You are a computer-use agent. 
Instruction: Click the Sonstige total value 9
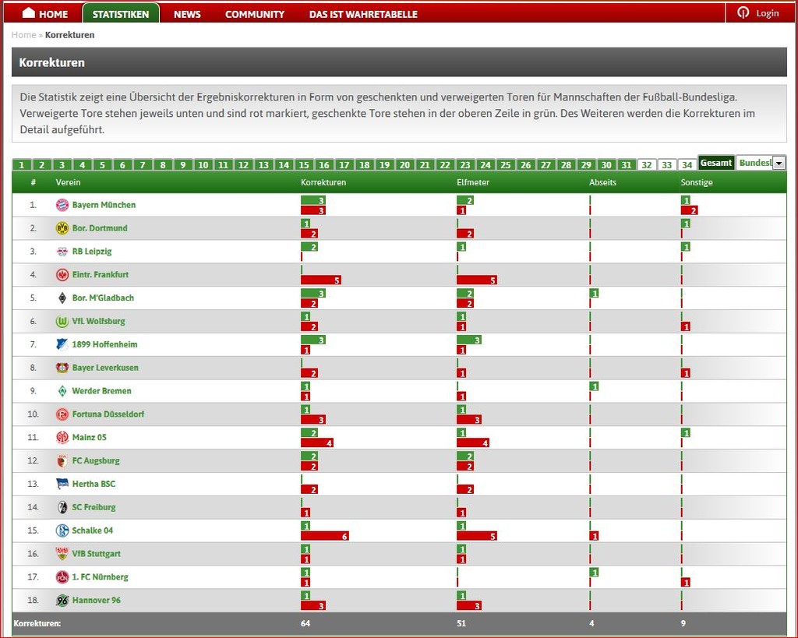[x=683, y=623]
